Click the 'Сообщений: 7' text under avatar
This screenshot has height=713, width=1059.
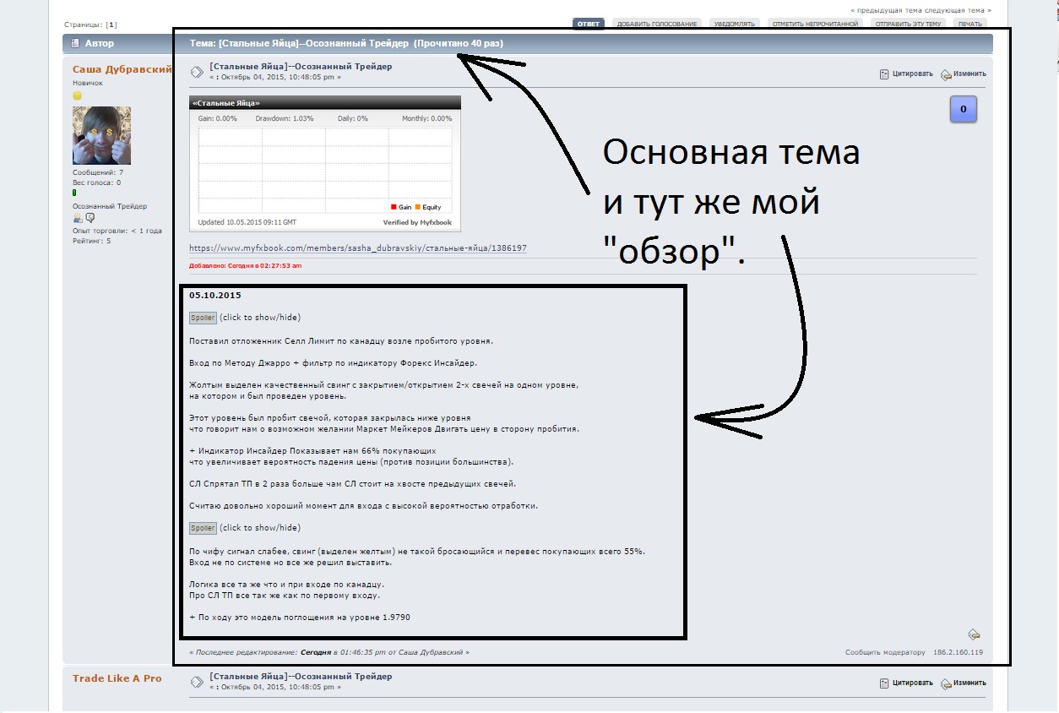point(98,172)
